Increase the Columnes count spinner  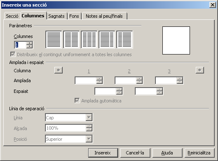click(x=29, y=43)
